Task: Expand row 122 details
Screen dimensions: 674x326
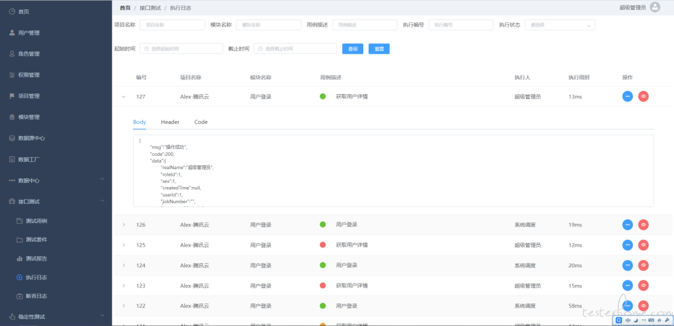Action: point(124,306)
